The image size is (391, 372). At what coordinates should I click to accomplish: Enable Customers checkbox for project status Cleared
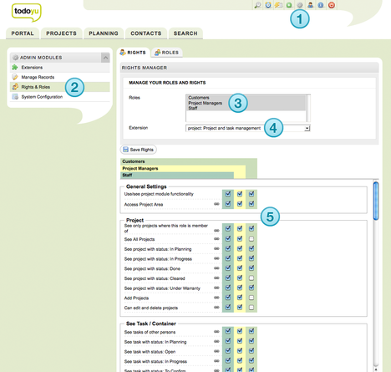tap(251, 278)
